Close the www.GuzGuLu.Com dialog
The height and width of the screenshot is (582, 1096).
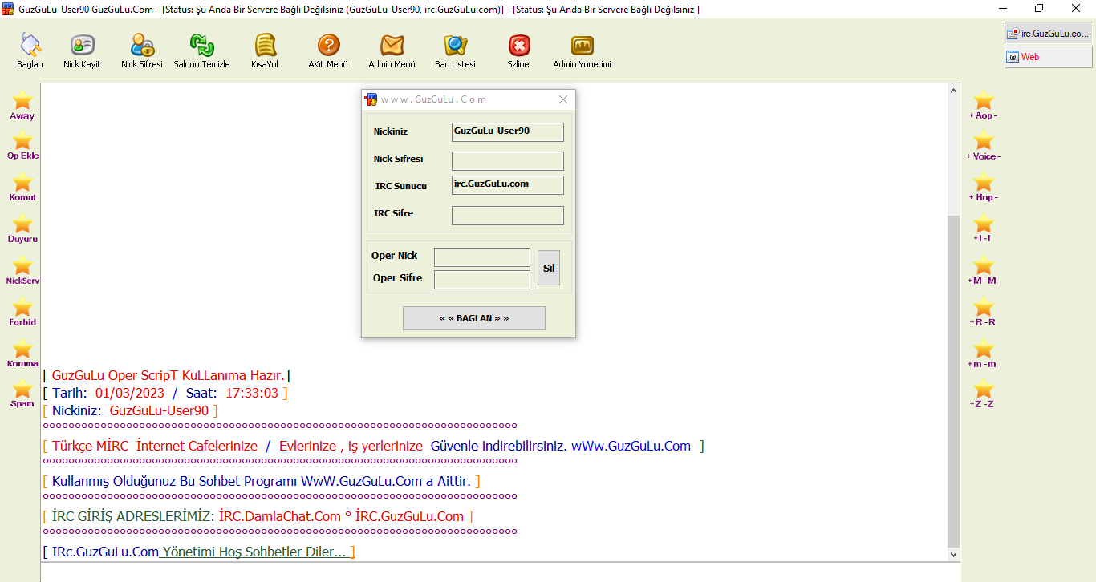tap(563, 99)
